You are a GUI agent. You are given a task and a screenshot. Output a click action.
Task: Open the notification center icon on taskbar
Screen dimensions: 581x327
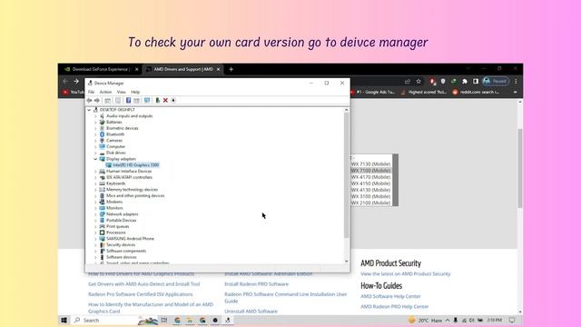tap(512, 320)
